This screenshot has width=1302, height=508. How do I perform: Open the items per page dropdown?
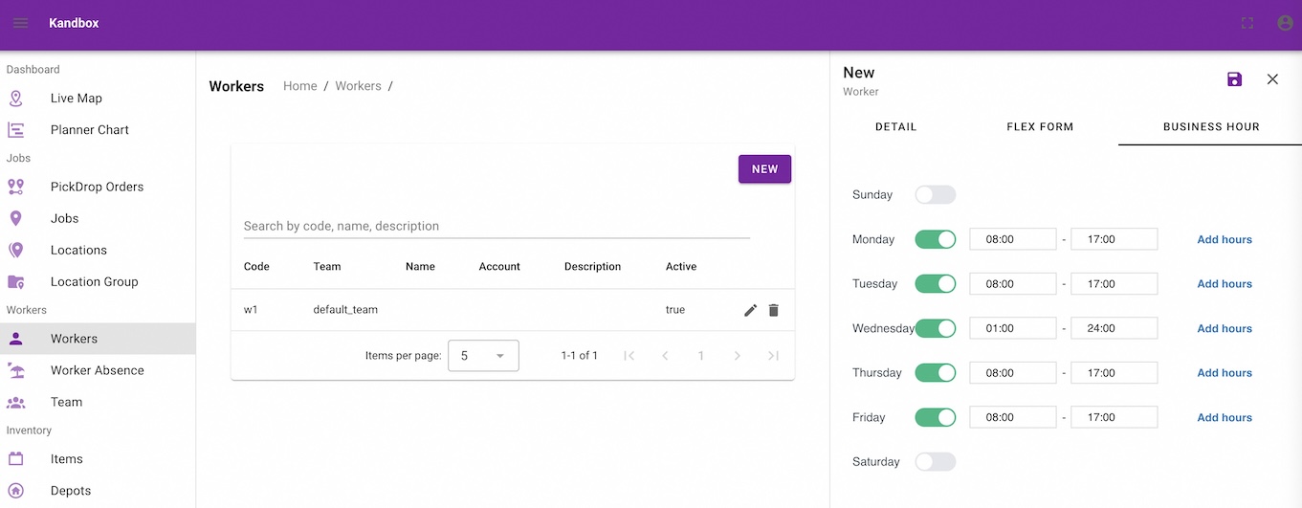[x=483, y=356]
